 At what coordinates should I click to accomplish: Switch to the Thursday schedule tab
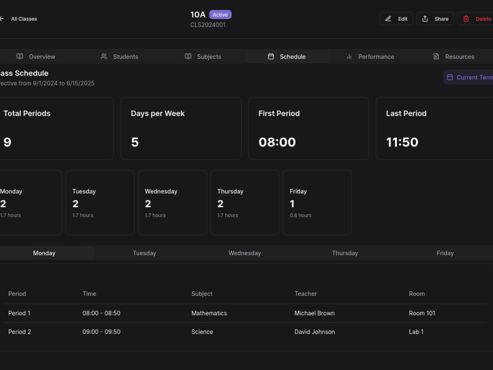click(x=345, y=253)
